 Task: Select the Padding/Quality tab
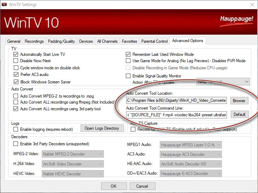pyautogui.click(x=61, y=41)
